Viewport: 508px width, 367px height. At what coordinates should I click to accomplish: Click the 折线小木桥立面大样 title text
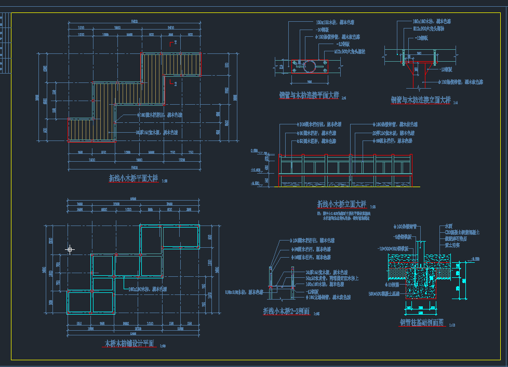[x=341, y=204]
